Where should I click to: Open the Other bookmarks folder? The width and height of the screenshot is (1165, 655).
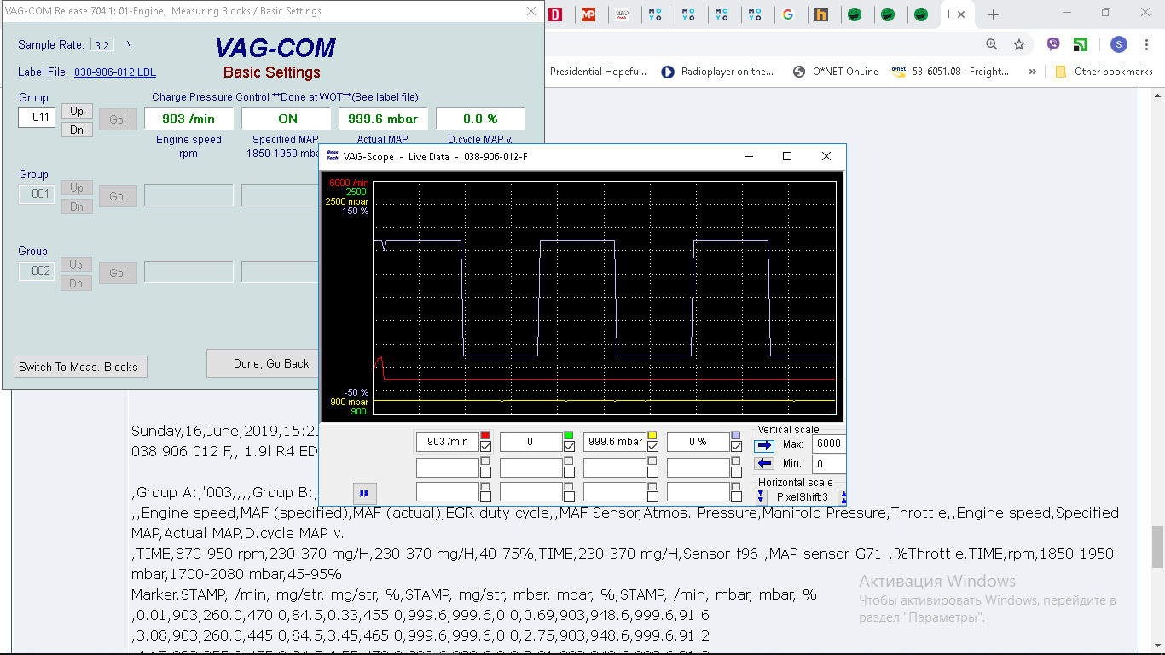[x=1104, y=72]
